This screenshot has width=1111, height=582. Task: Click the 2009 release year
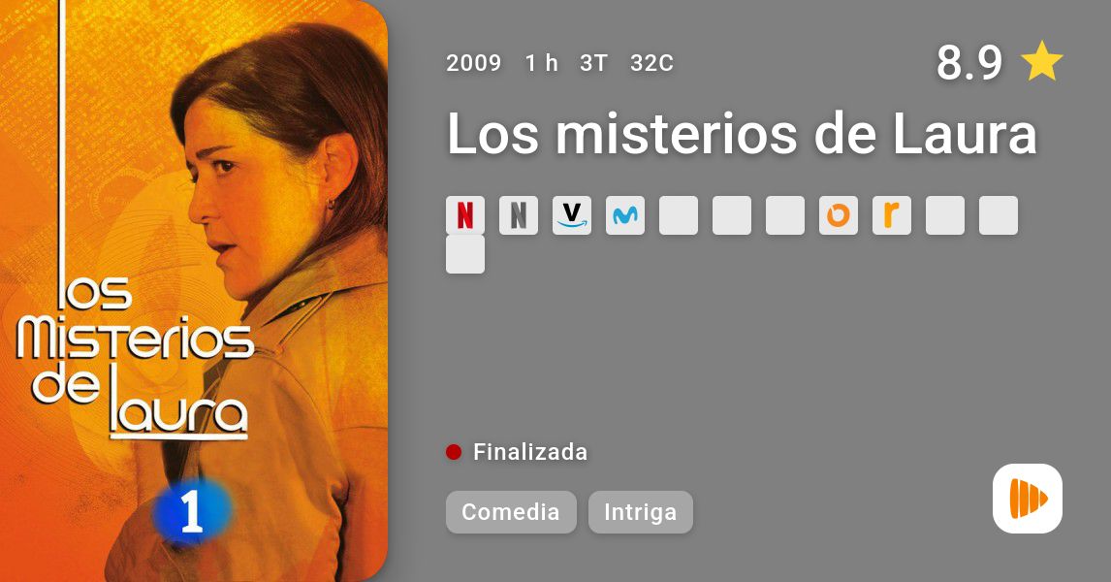[473, 63]
